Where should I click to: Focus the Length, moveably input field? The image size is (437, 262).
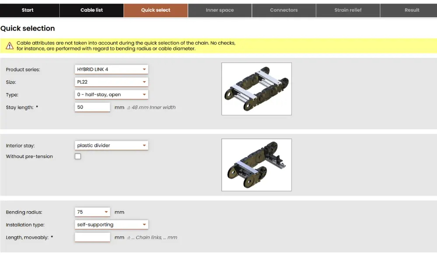[x=93, y=237]
